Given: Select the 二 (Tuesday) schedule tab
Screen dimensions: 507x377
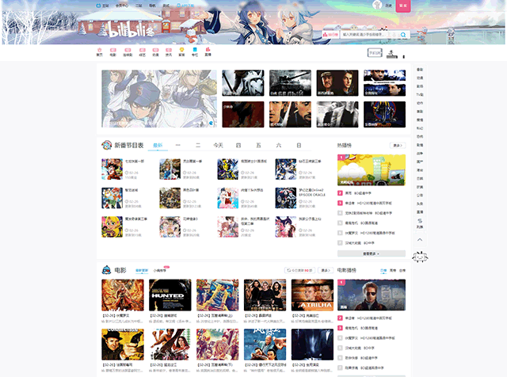Looking at the screenshot, I should click(198, 145).
